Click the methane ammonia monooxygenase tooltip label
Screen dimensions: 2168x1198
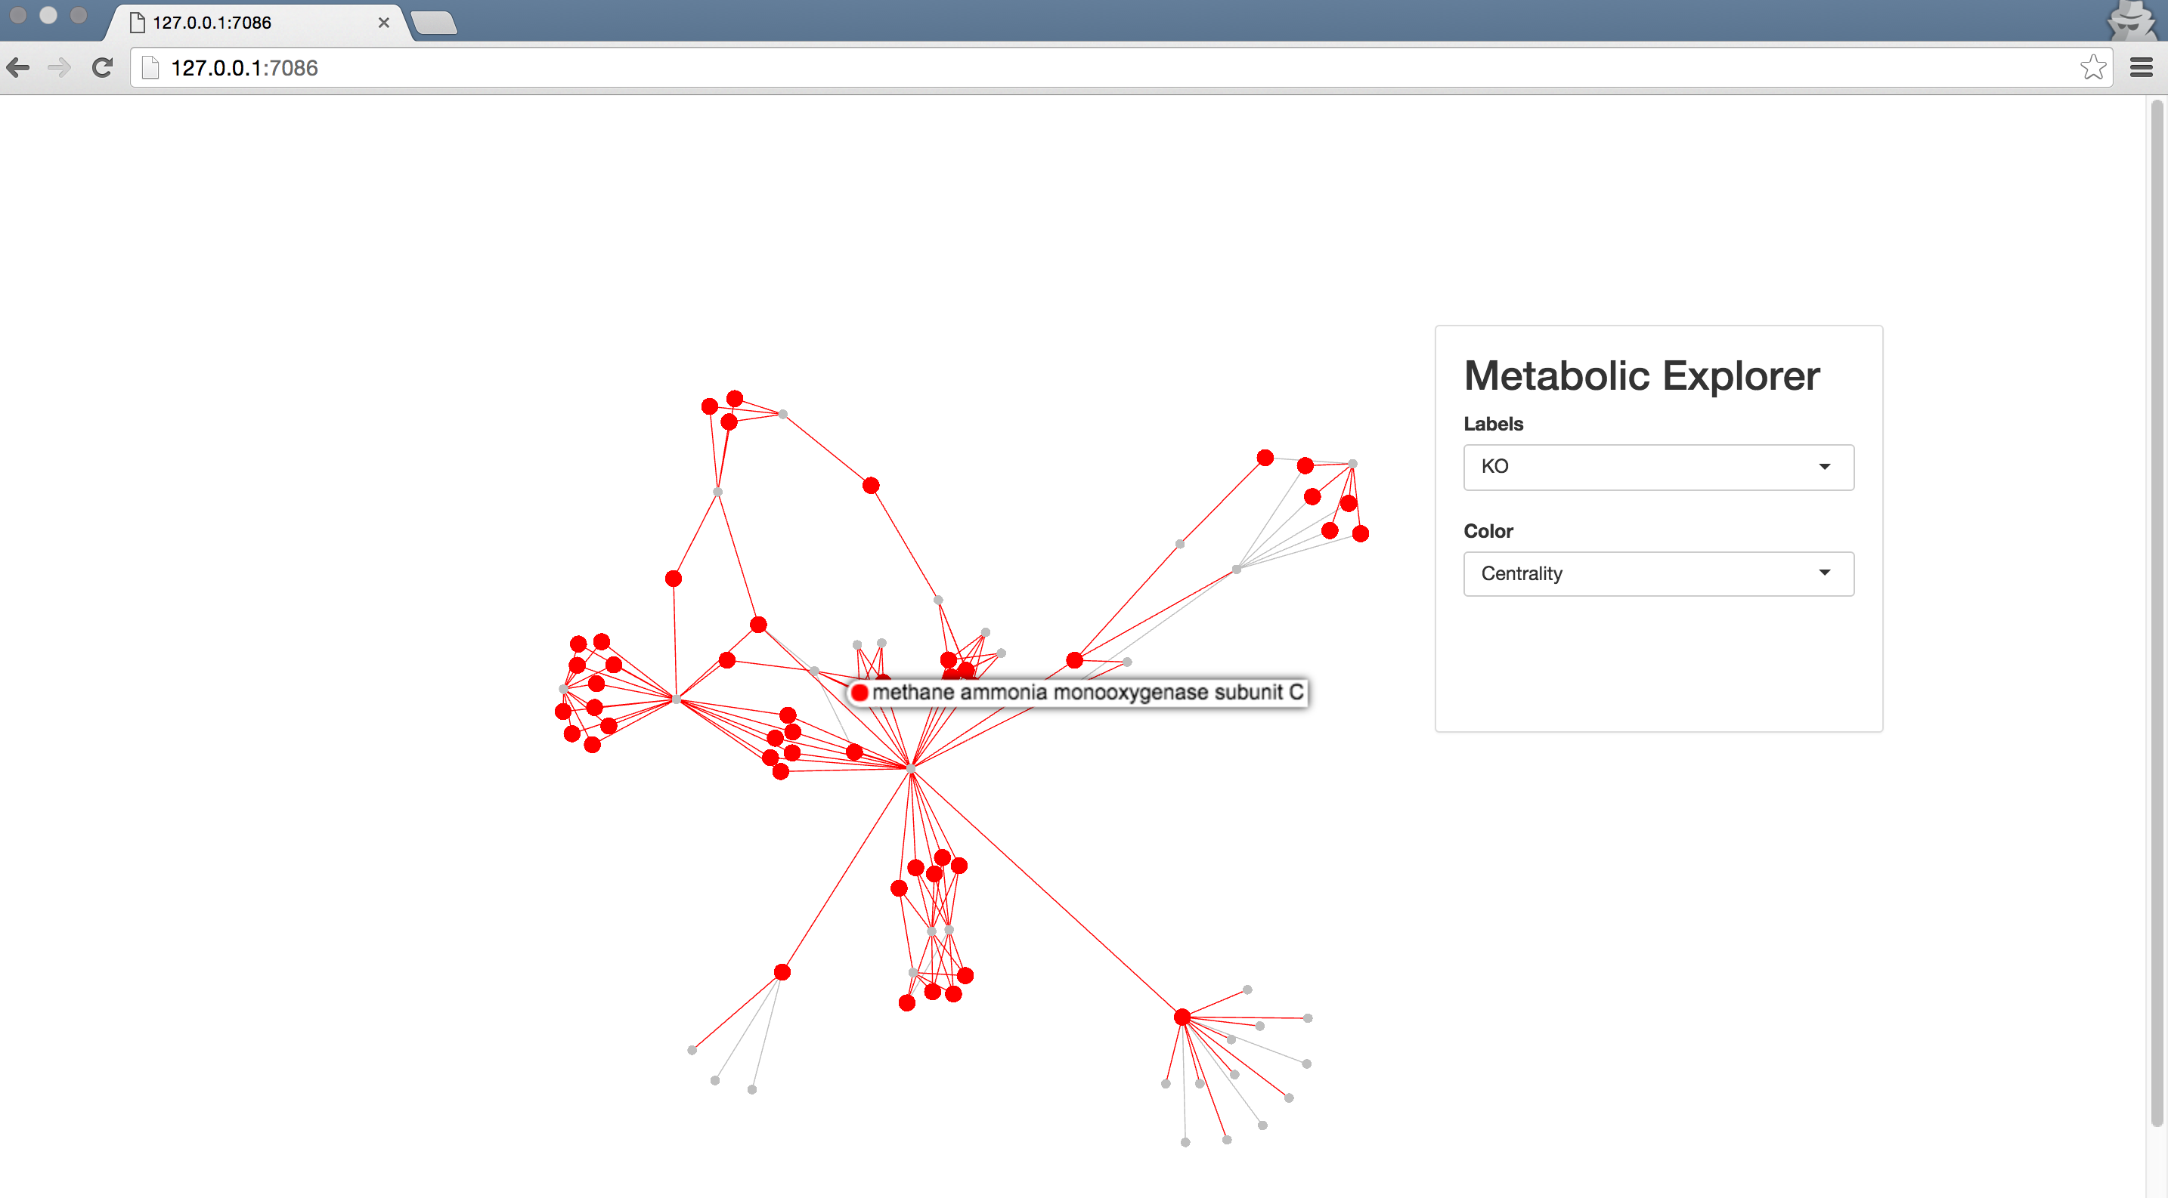[1086, 692]
